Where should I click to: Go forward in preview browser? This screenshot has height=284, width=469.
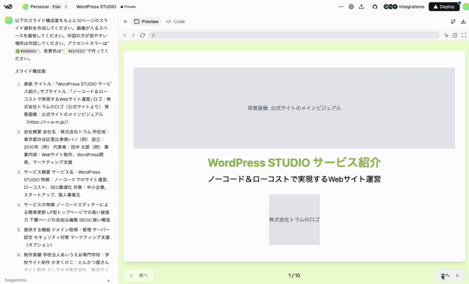pyautogui.click(x=133, y=35)
